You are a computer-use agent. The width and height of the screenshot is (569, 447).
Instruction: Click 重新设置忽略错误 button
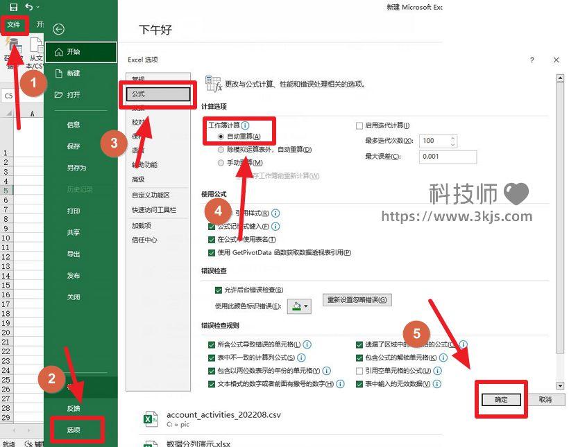(357, 300)
